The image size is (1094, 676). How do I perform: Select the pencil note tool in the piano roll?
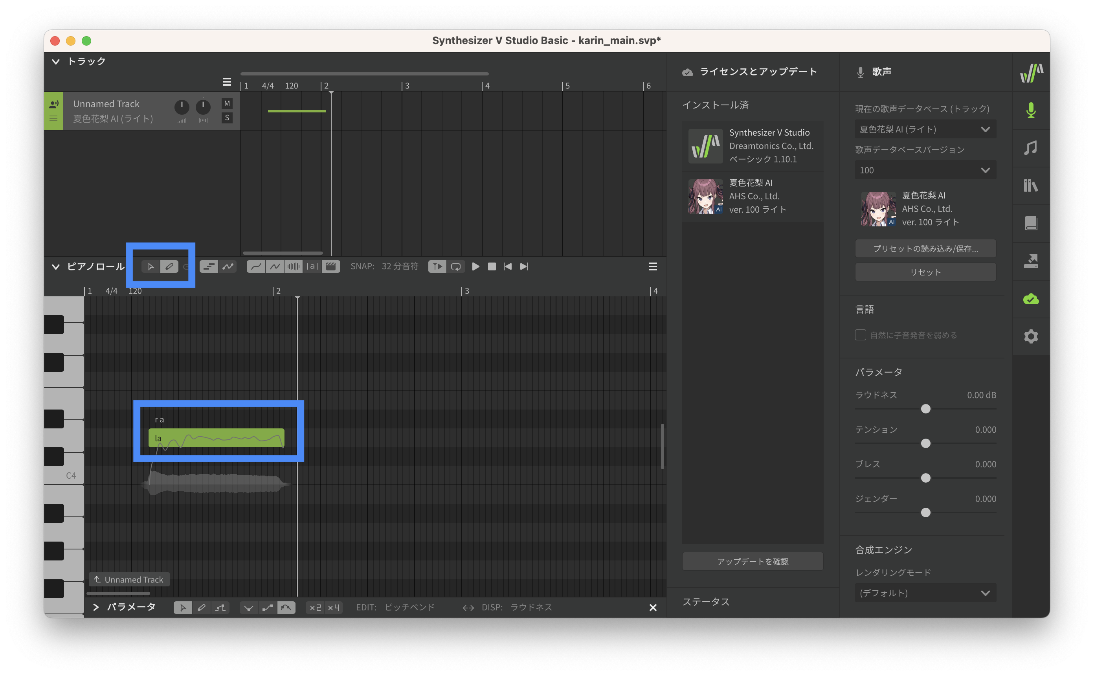pos(169,266)
